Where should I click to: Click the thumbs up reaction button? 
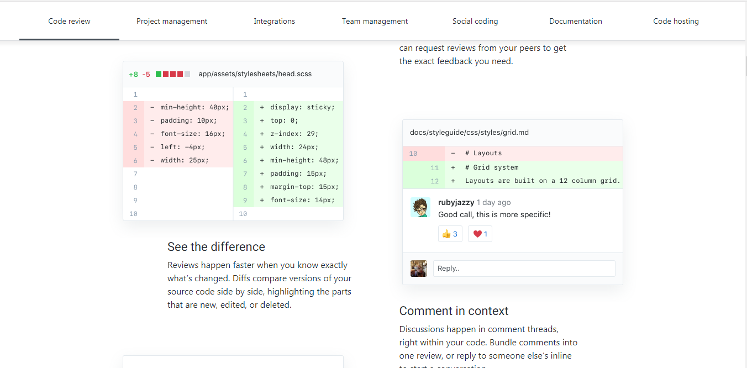click(x=450, y=234)
